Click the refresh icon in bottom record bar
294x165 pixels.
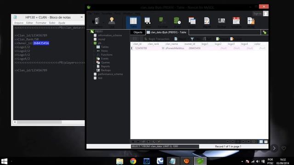click(x=154, y=142)
